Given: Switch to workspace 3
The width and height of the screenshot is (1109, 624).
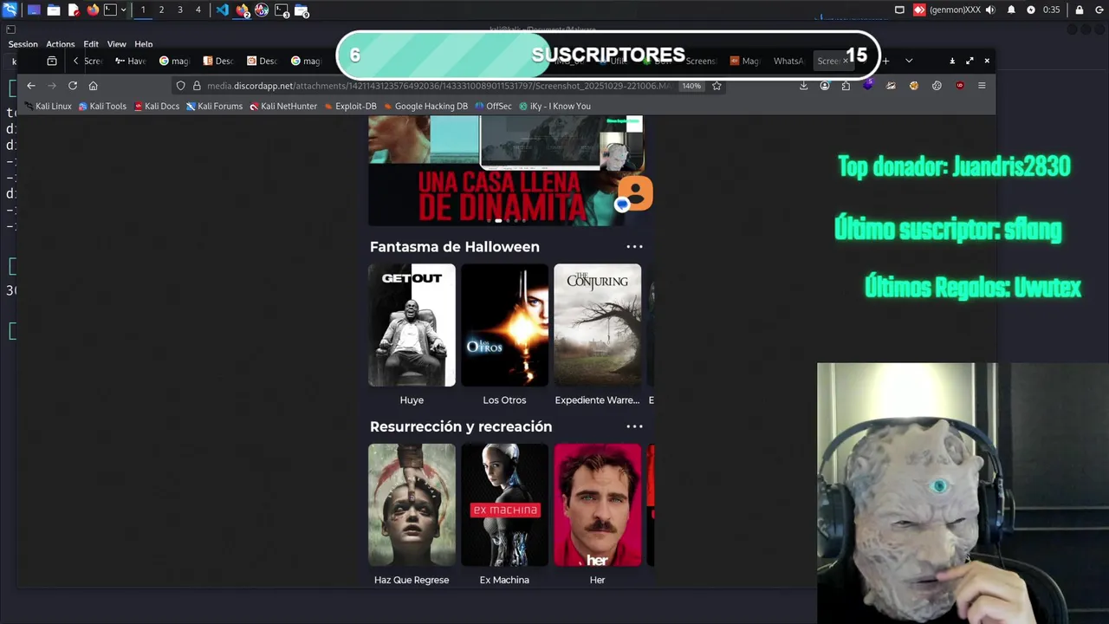Looking at the screenshot, I should pyautogui.click(x=179, y=10).
